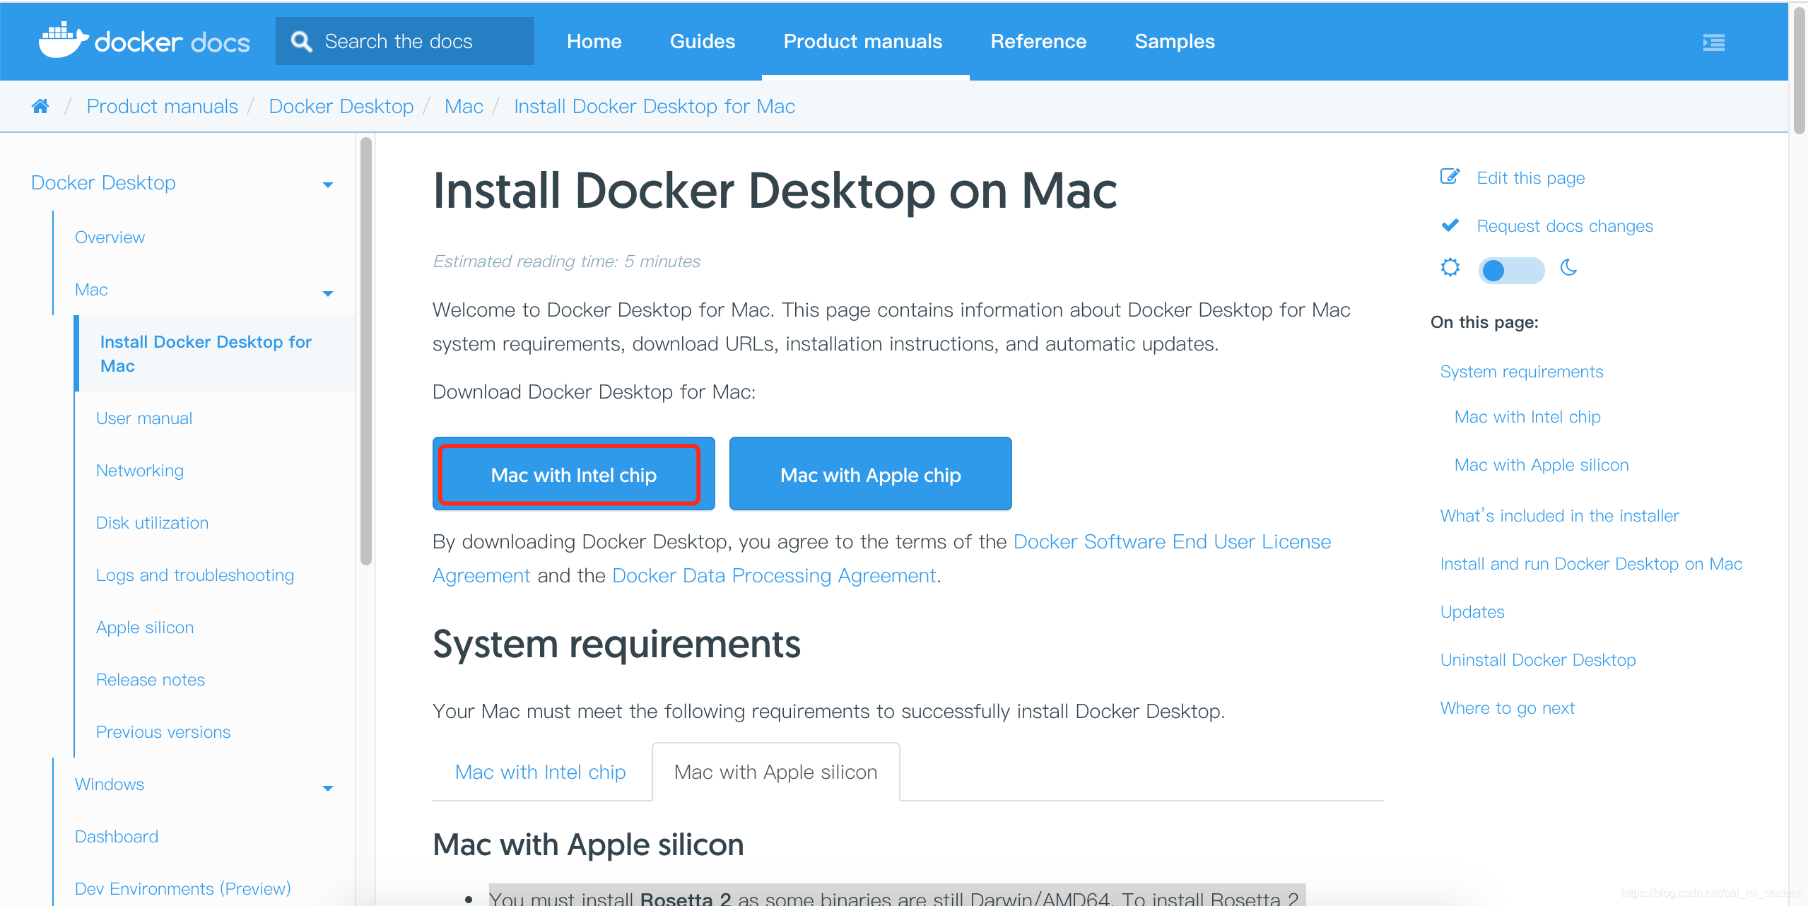Expand the Windows sidebar section
This screenshot has height=906, width=1808.
click(327, 787)
